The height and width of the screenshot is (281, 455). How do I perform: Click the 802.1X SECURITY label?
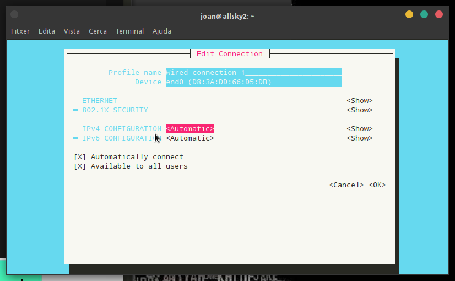pos(115,110)
